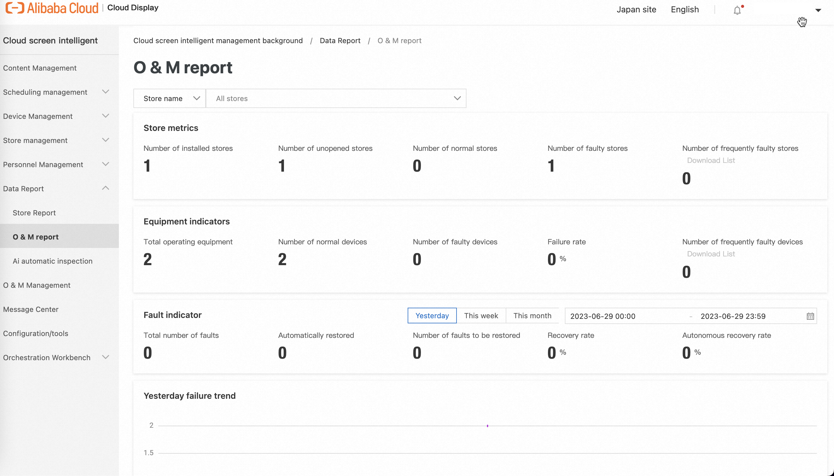This screenshot has height=476, width=834.
Task: Open Store name filter type dropdown
Action: click(169, 98)
